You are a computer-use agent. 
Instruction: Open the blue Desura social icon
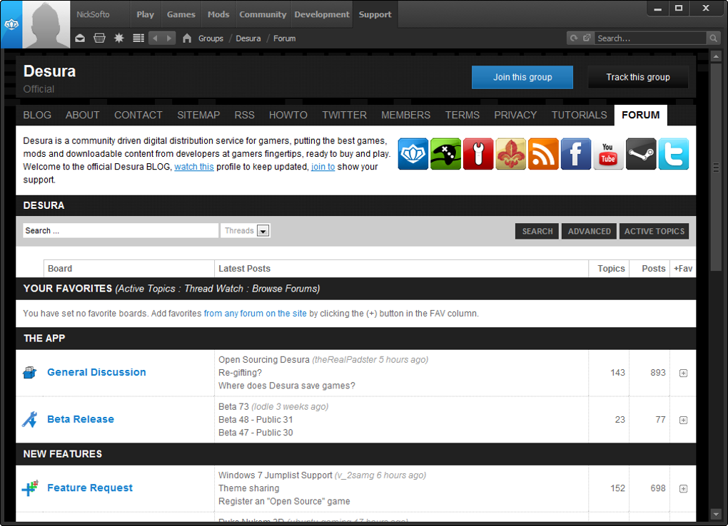point(413,154)
